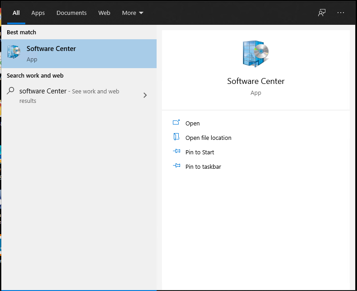Viewport: 357px width, 291px height.
Task: Click the Open file location icon
Action: click(176, 137)
